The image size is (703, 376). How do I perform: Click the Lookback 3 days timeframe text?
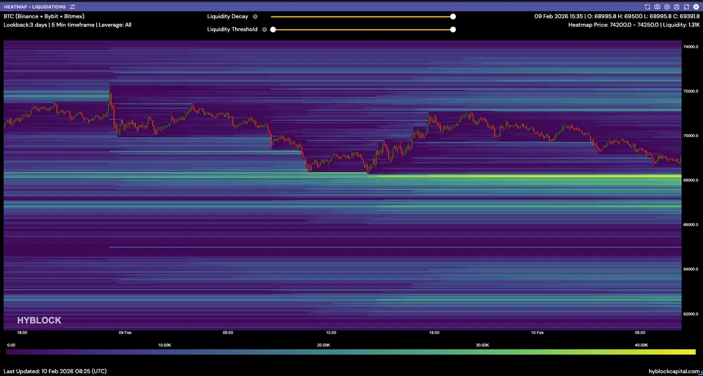(67, 25)
